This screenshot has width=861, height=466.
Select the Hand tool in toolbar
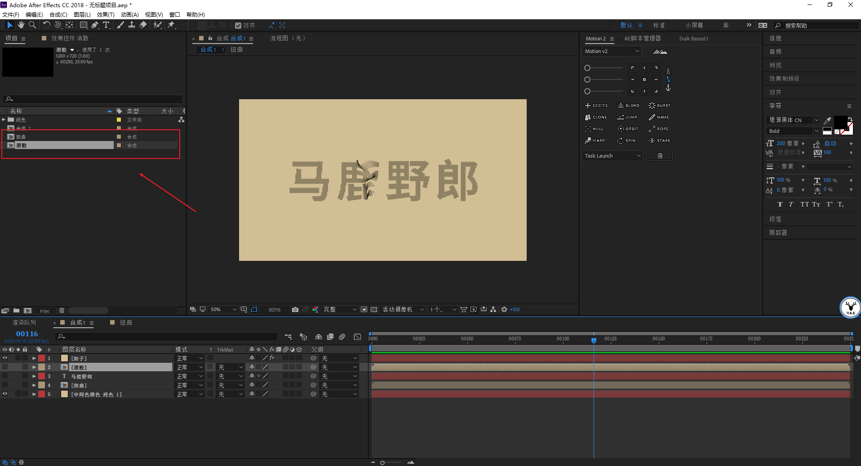pos(21,25)
